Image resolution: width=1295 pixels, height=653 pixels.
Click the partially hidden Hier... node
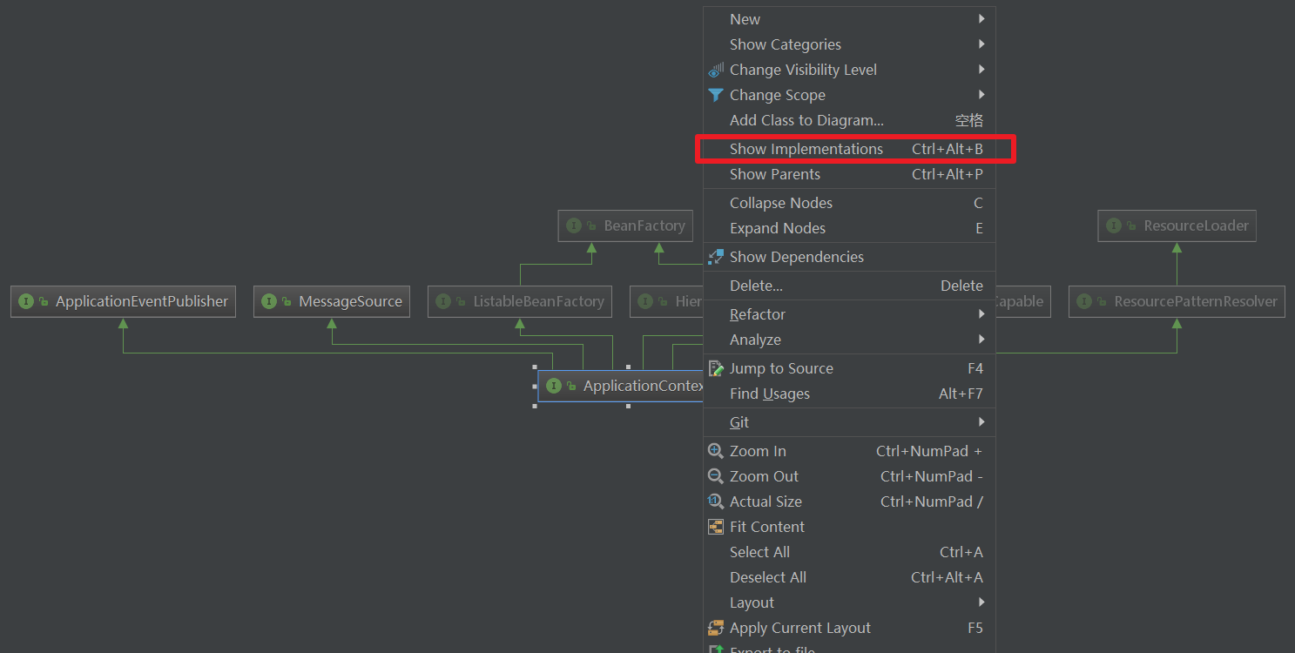[x=666, y=301]
